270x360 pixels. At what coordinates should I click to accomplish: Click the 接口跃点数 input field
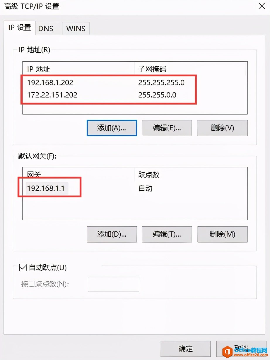pyautogui.click(x=113, y=284)
